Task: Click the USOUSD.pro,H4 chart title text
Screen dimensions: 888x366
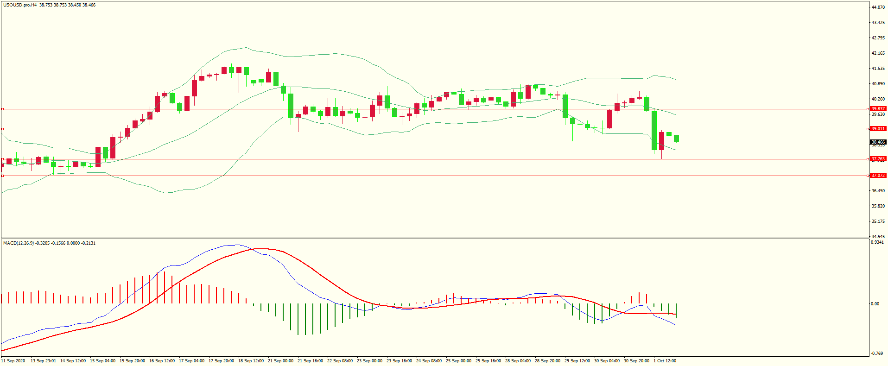Action: point(20,5)
